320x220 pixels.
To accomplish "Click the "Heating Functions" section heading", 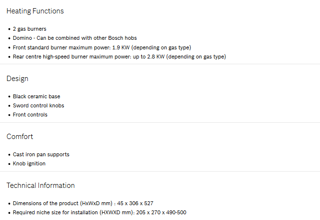I will (x=35, y=11).
